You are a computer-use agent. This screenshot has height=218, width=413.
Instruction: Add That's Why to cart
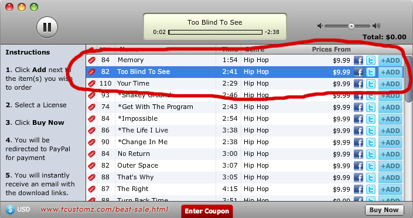coord(390,178)
